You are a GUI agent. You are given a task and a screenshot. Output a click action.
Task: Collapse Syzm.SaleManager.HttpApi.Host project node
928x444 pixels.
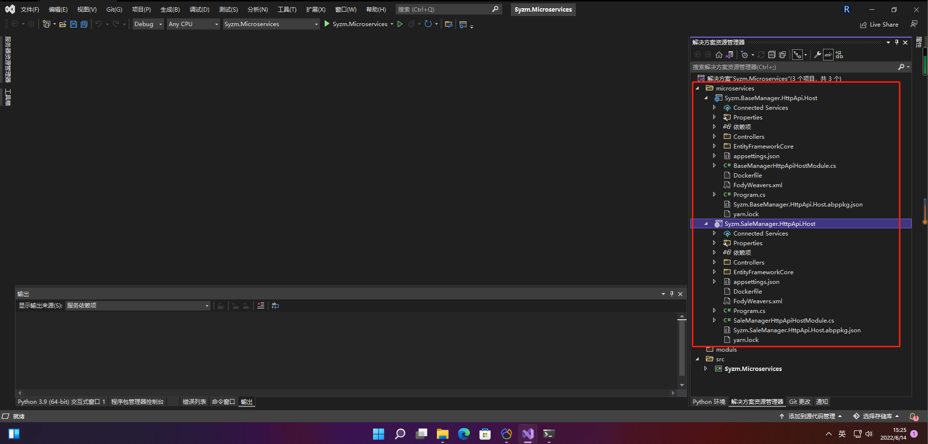pyautogui.click(x=706, y=224)
